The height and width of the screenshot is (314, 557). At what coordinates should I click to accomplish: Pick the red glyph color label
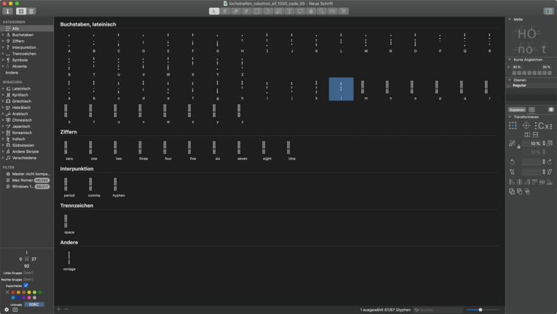pyautogui.click(x=13, y=292)
